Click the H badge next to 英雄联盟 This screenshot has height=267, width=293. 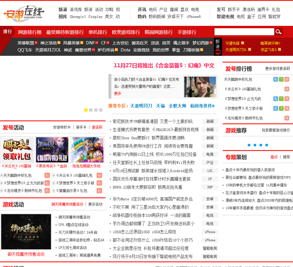click(x=36, y=43)
